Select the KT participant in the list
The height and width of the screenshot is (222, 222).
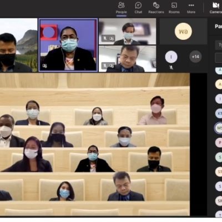(x=219, y=113)
